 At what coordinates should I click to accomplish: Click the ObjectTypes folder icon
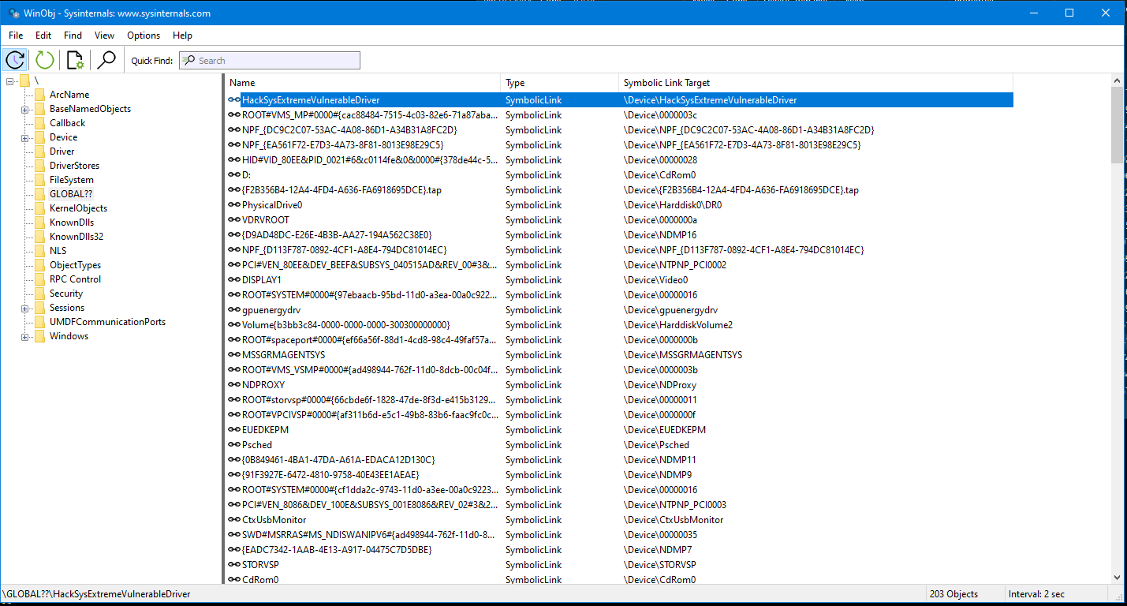pos(39,265)
